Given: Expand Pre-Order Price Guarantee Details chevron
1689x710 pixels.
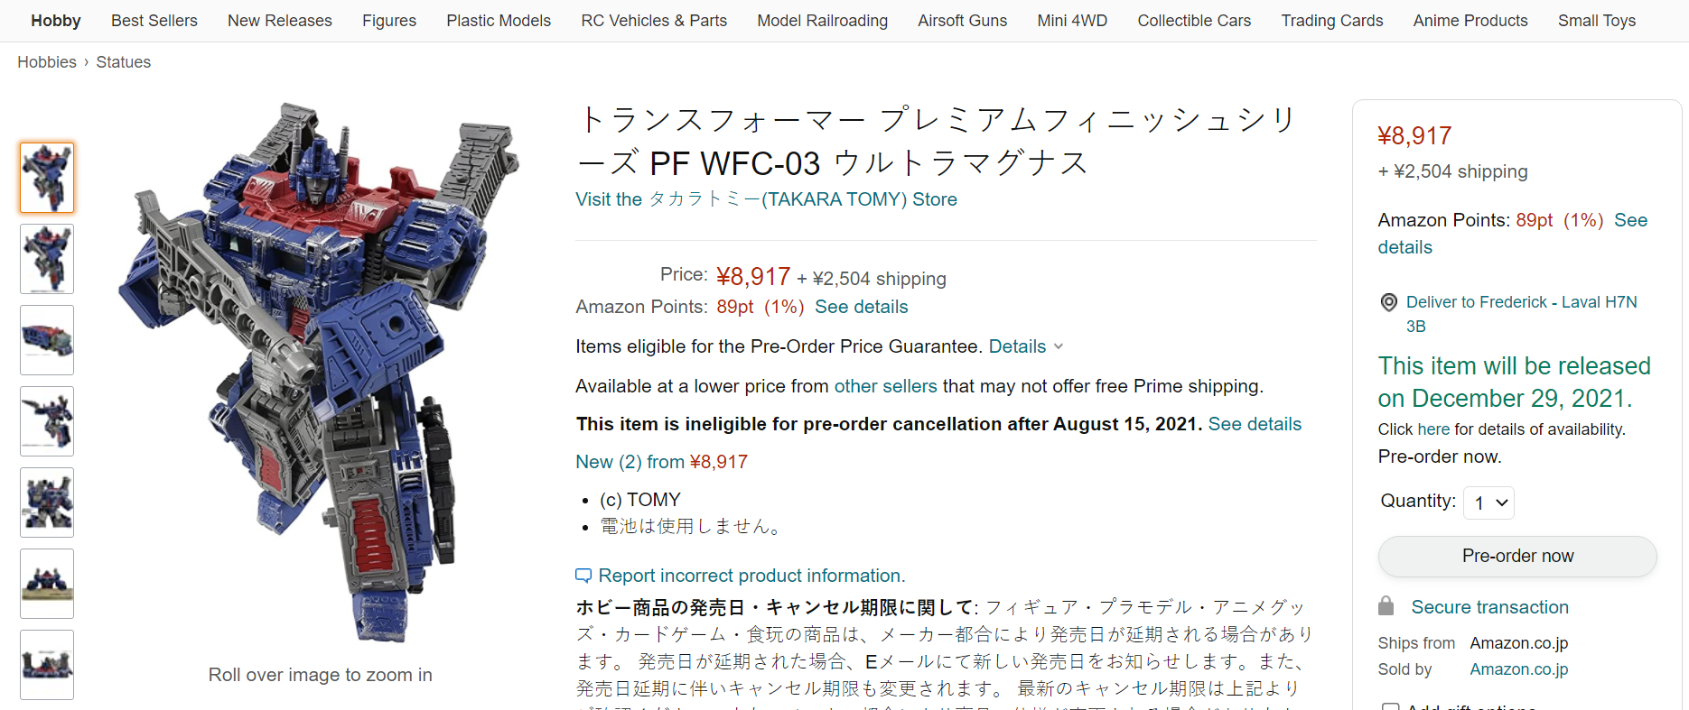Looking at the screenshot, I should (1059, 346).
